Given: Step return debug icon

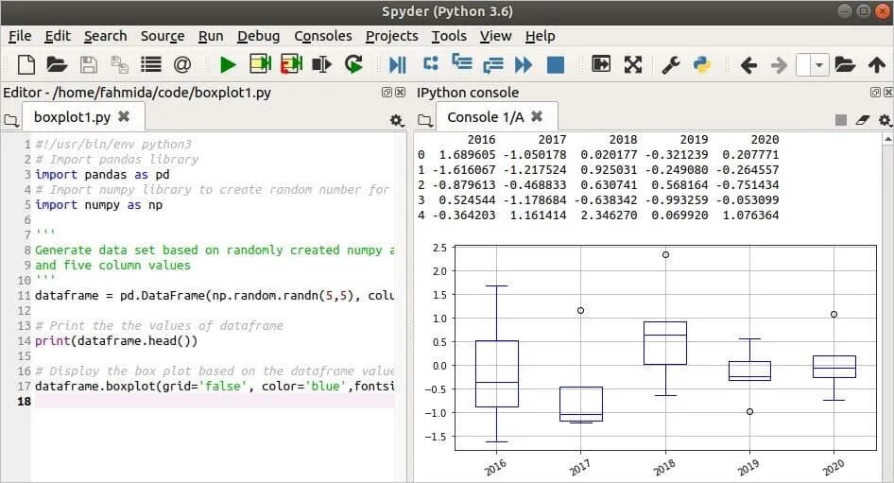Looking at the screenshot, I should point(492,65).
